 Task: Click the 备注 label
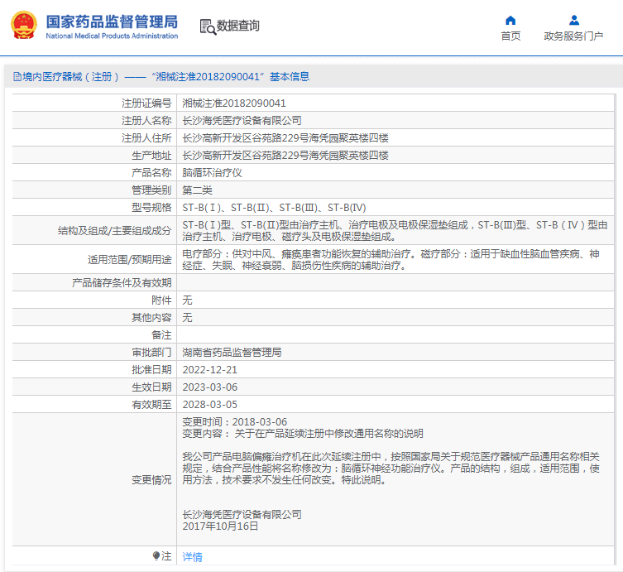click(x=161, y=335)
